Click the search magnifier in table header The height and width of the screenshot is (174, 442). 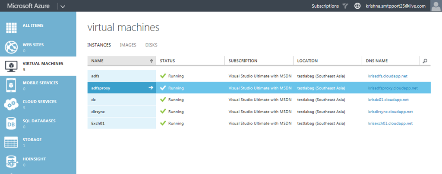(x=425, y=61)
